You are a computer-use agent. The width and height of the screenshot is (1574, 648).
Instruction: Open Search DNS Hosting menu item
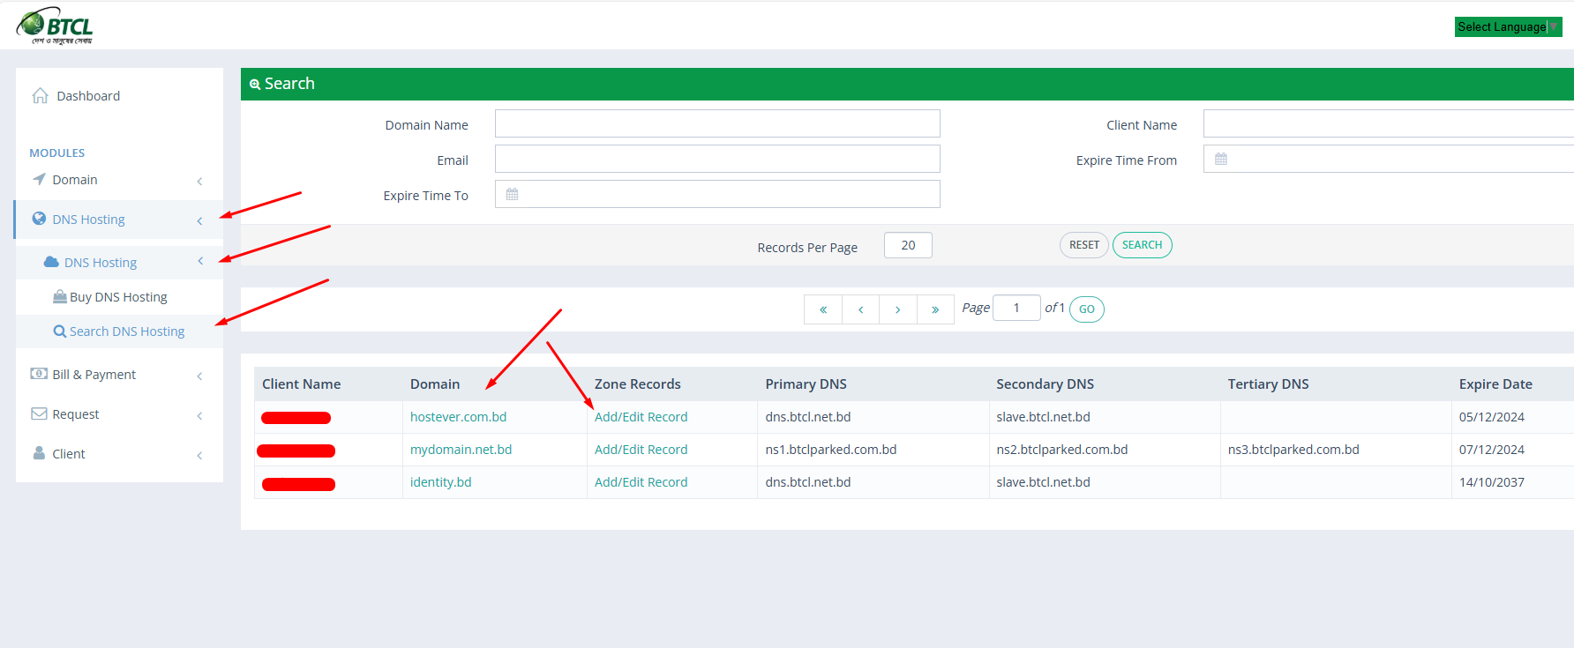click(x=126, y=331)
